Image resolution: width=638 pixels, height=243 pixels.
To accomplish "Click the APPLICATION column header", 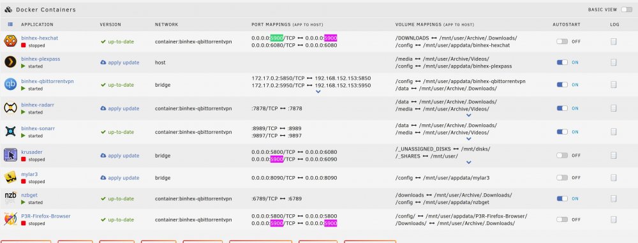I will click(37, 24).
